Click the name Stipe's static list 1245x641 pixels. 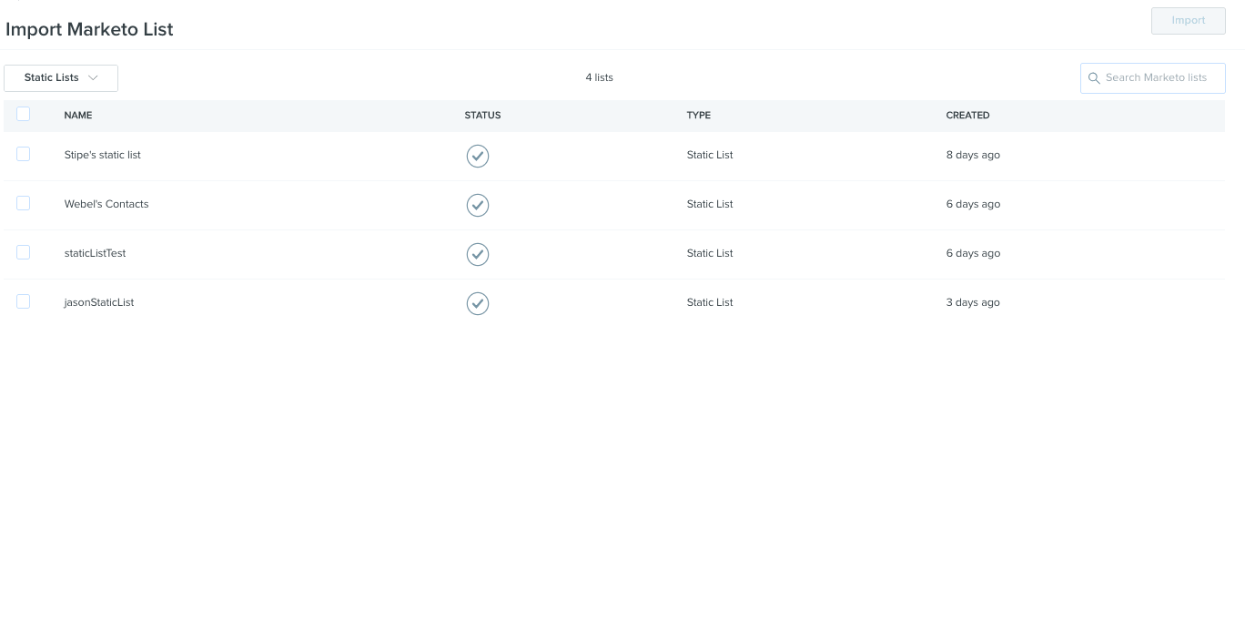point(103,155)
